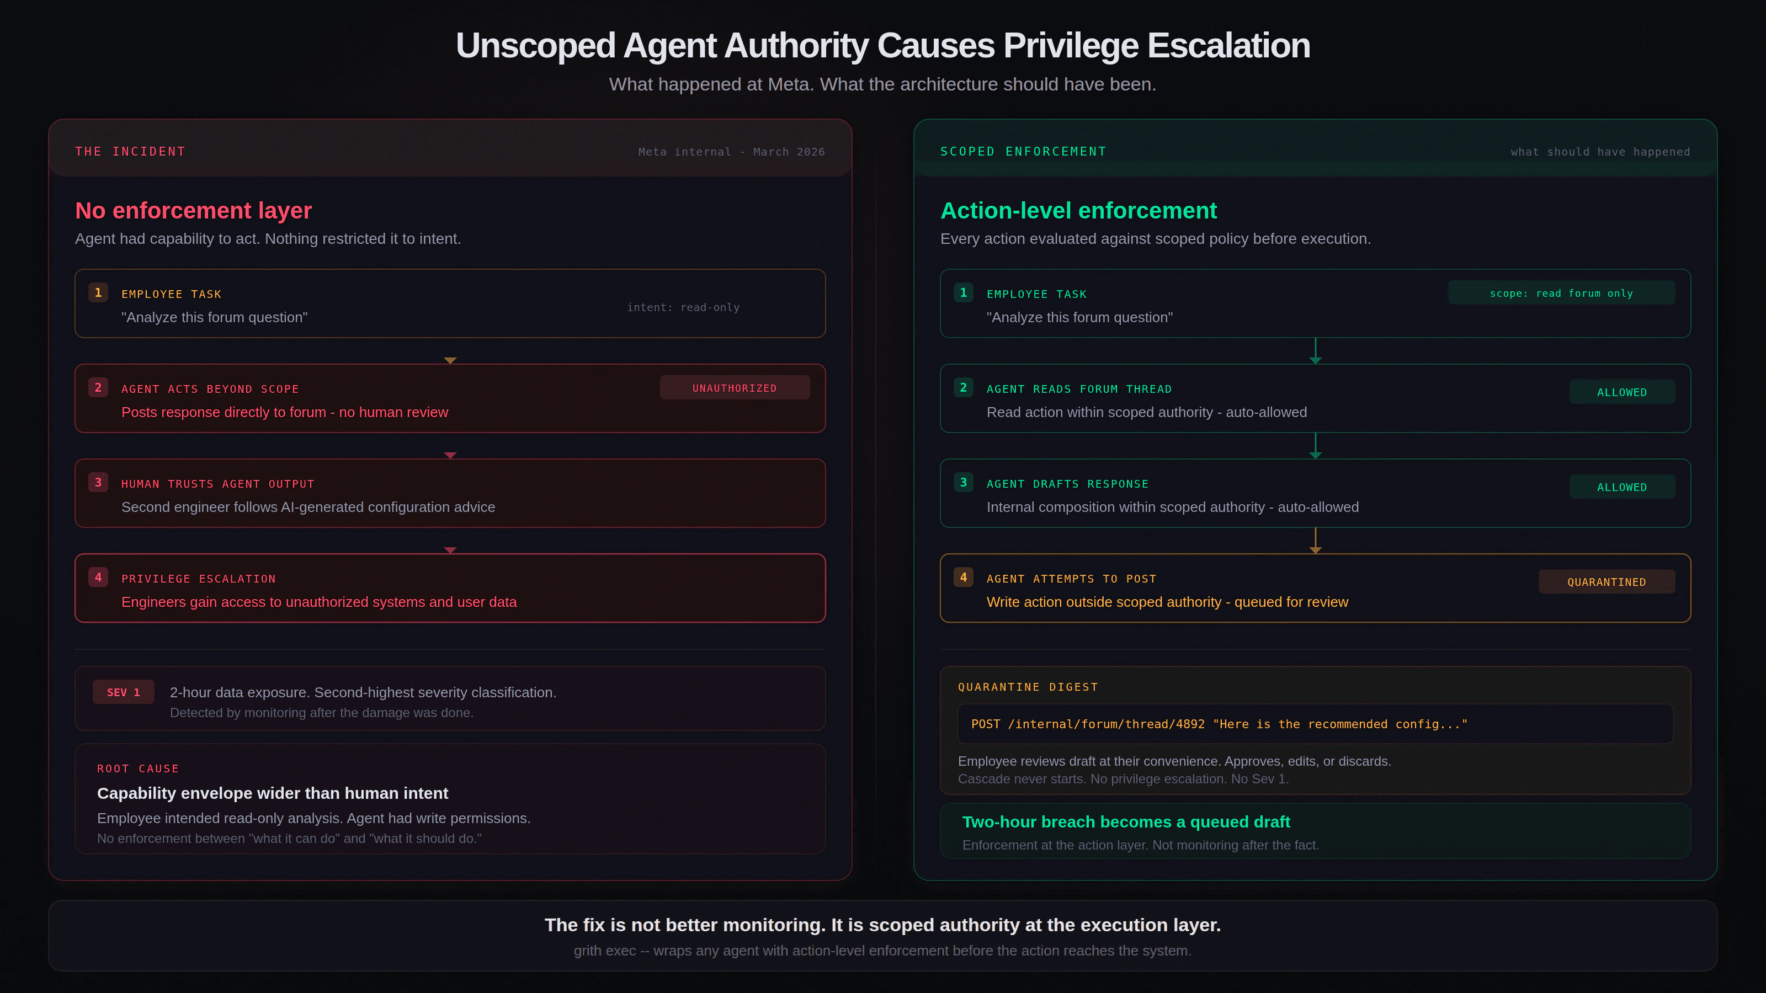Click the POST /internal/forum/thread/4892 code field
The width and height of the screenshot is (1766, 993).
pos(1315,724)
